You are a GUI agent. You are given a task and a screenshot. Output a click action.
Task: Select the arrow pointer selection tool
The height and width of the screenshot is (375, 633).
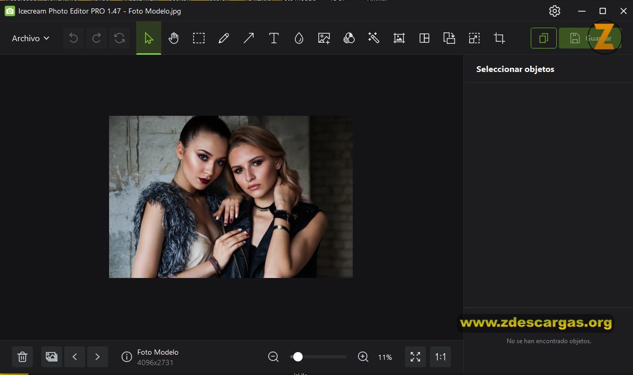coord(149,38)
